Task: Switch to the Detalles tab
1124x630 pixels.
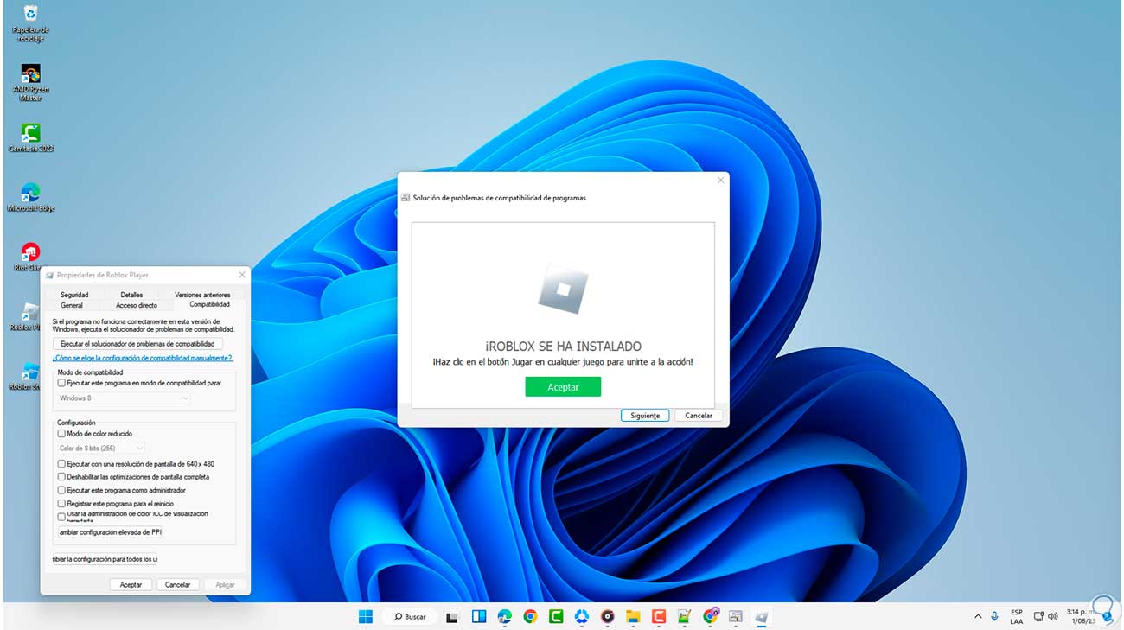Action: pyautogui.click(x=131, y=295)
